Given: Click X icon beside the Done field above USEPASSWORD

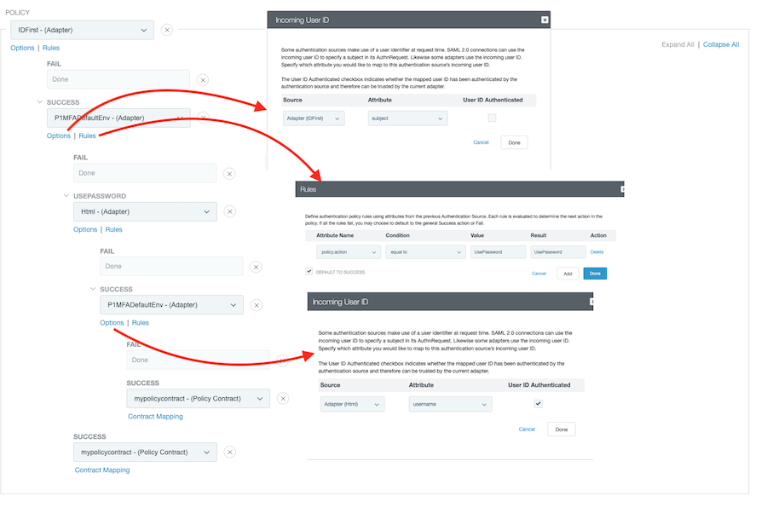Looking at the screenshot, I should click(229, 174).
